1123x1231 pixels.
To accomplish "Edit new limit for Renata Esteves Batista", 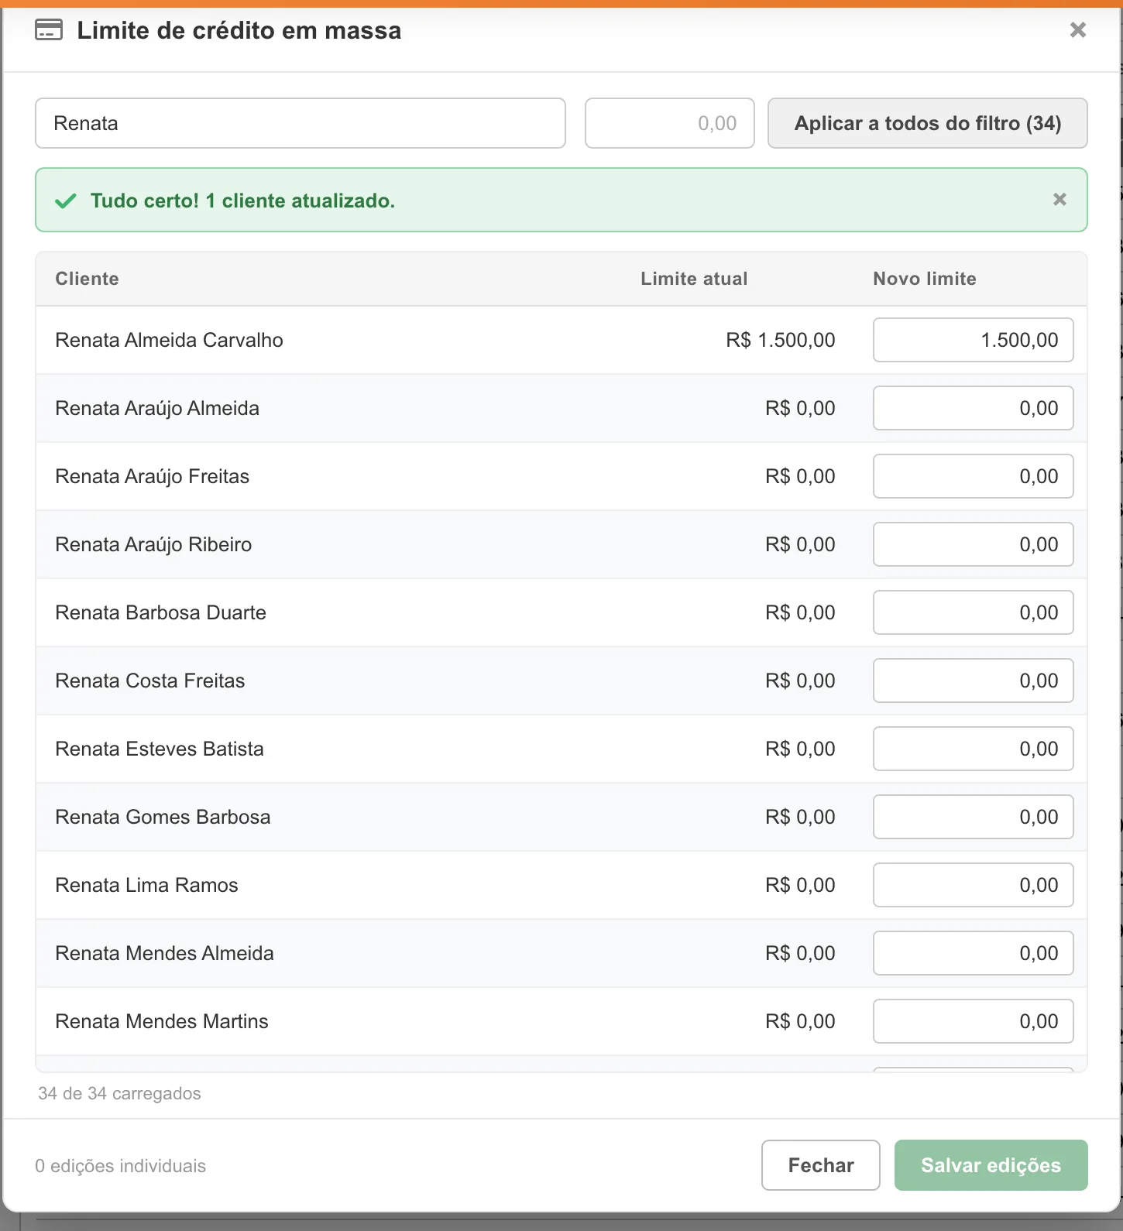I will click(974, 749).
